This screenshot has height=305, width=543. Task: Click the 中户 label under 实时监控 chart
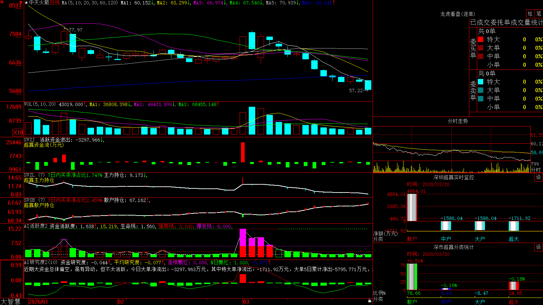click(446, 239)
